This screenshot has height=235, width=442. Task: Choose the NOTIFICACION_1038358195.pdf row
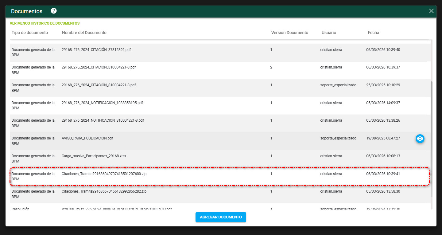pos(102,103)
